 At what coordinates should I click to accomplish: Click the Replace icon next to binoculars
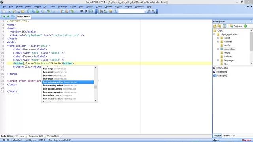[x=106, y=11]
